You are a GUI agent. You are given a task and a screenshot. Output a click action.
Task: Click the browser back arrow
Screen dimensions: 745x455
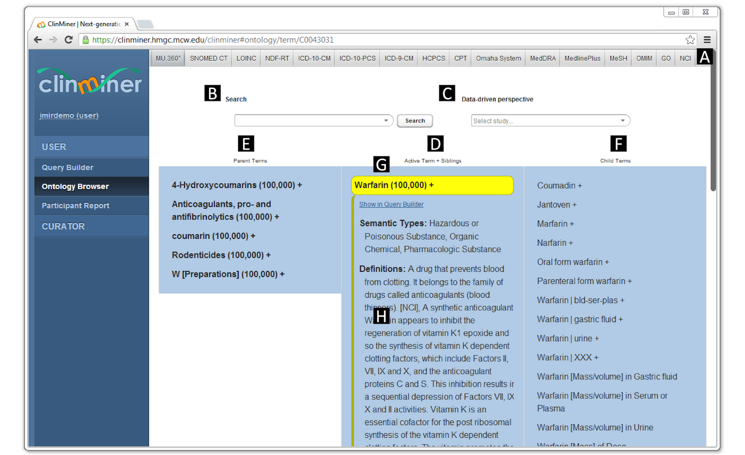point(38,40)
